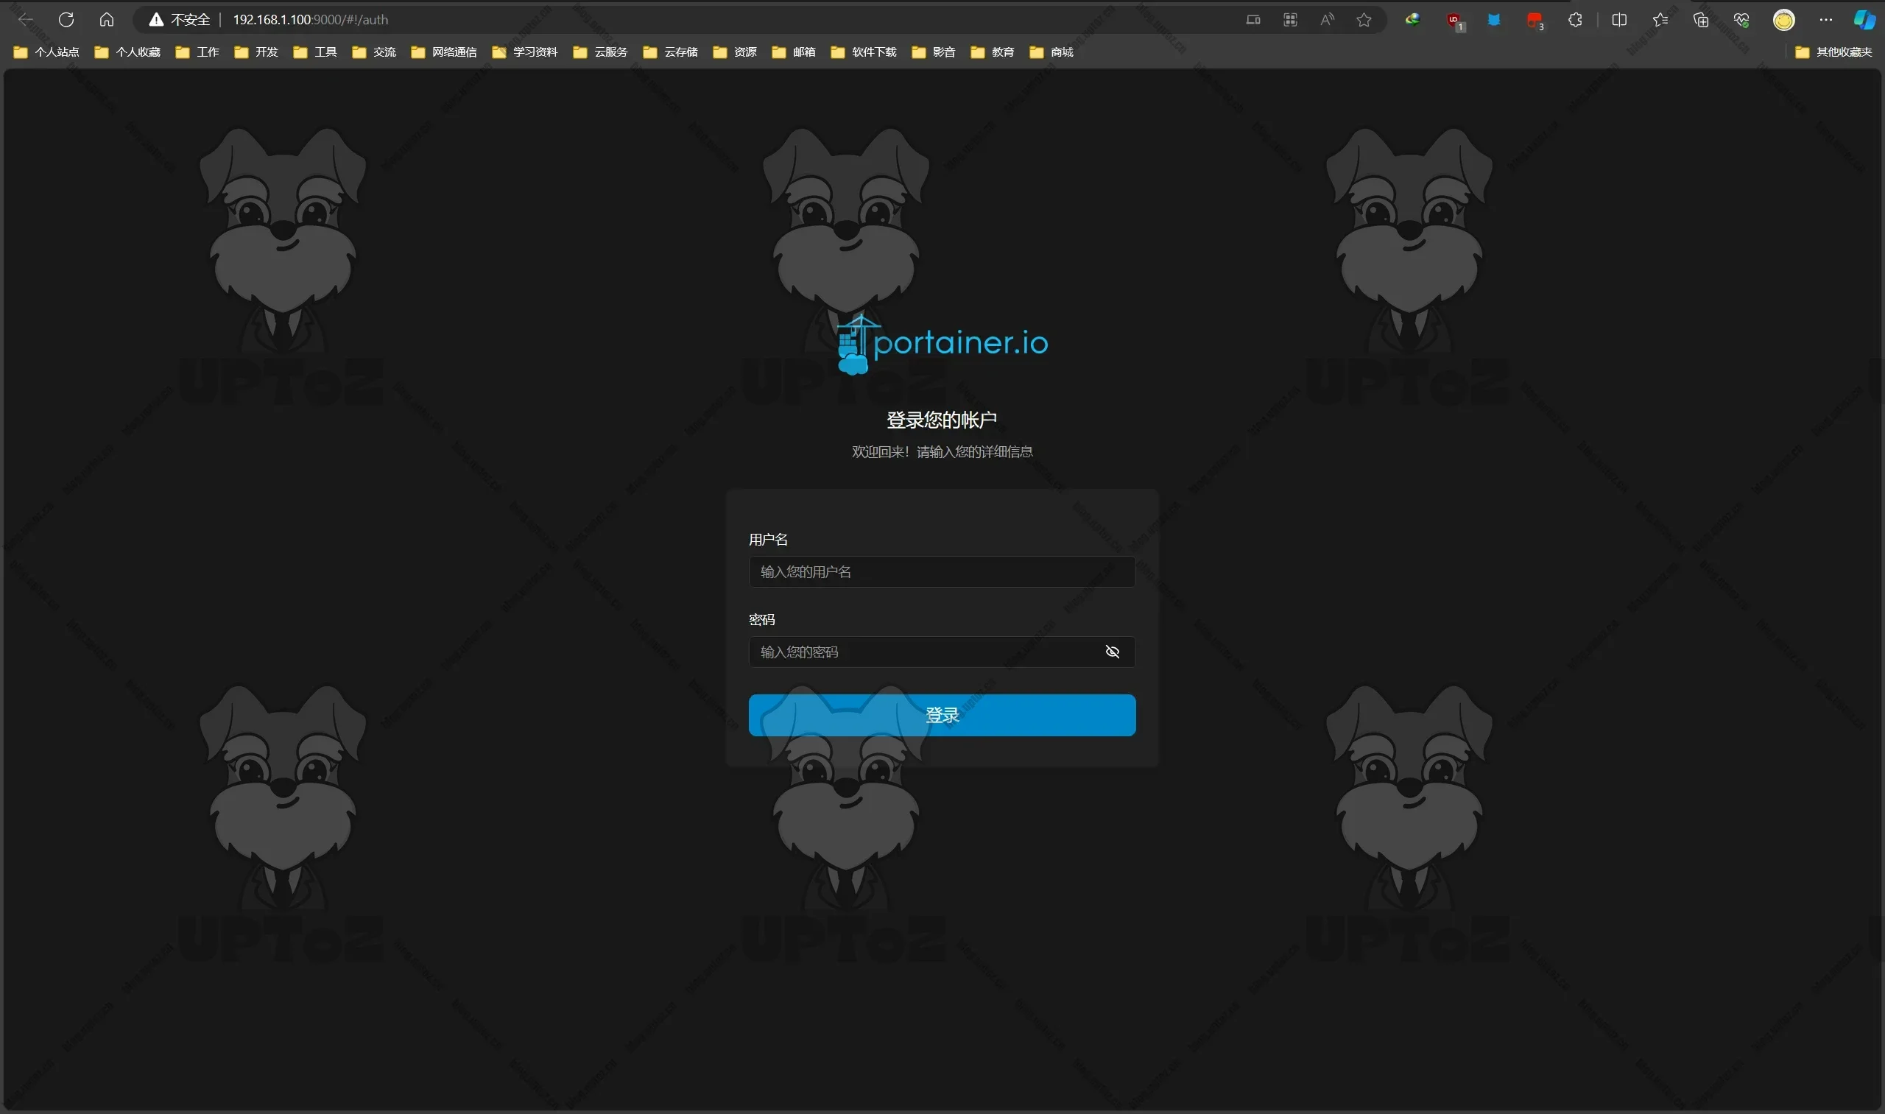Click the portainer.io logo
The height and width of the screenshot is (1114, 1885).
click(942, 344)
